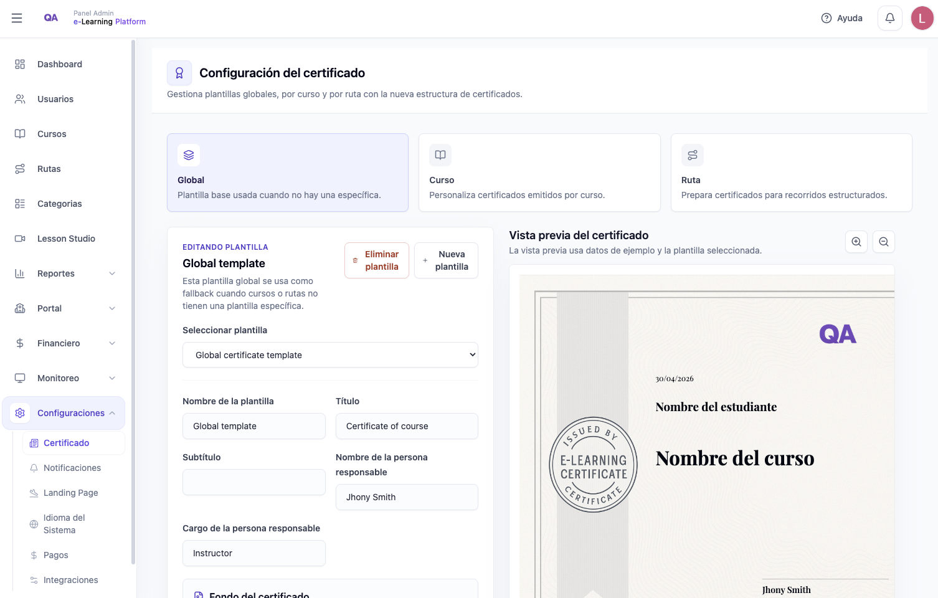Click Eliminar plantilla button
Viewport: 938px width, 598px height.
click(x=377, y=260)
